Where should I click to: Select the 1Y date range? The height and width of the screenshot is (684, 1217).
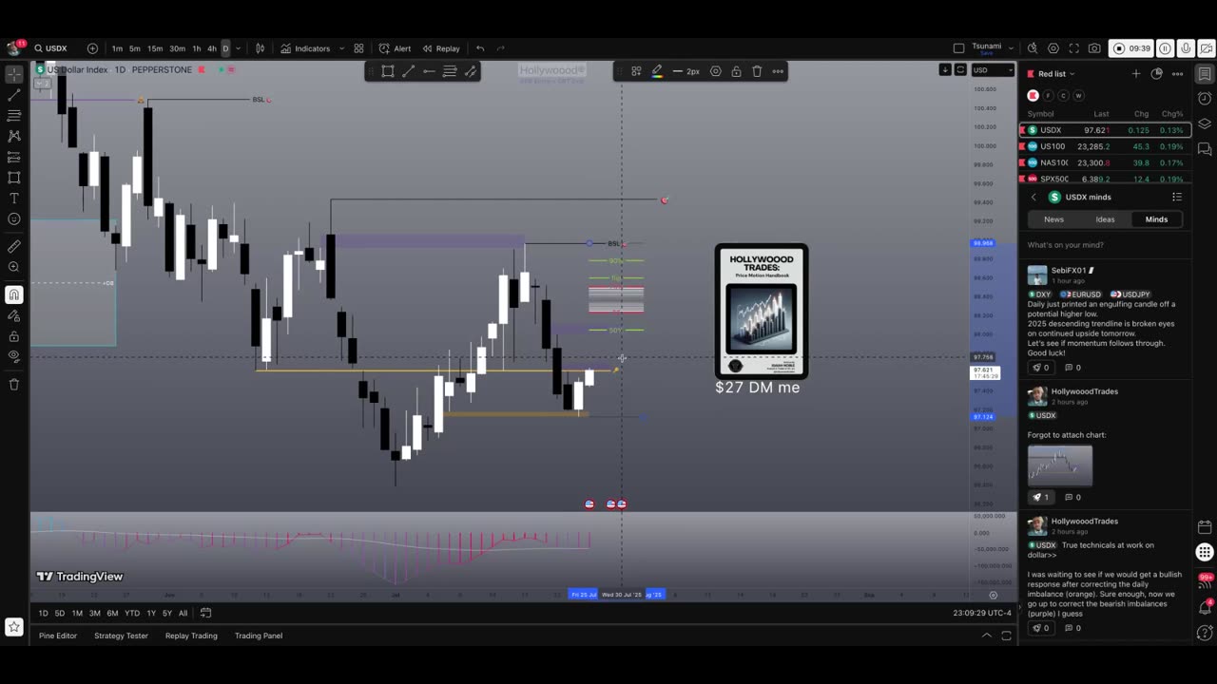coord(151,613)
